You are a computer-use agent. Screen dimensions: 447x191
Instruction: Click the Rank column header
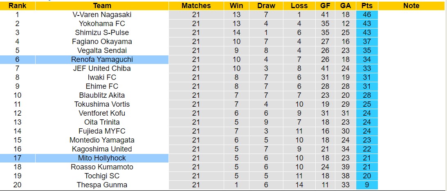coord(17,6)
